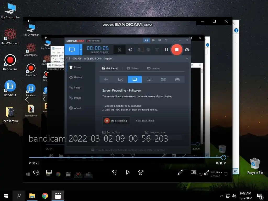Toggle Bandicam's speaker sound icon
The width and height of the screenshot is (268, 201).
click(130, 49)
